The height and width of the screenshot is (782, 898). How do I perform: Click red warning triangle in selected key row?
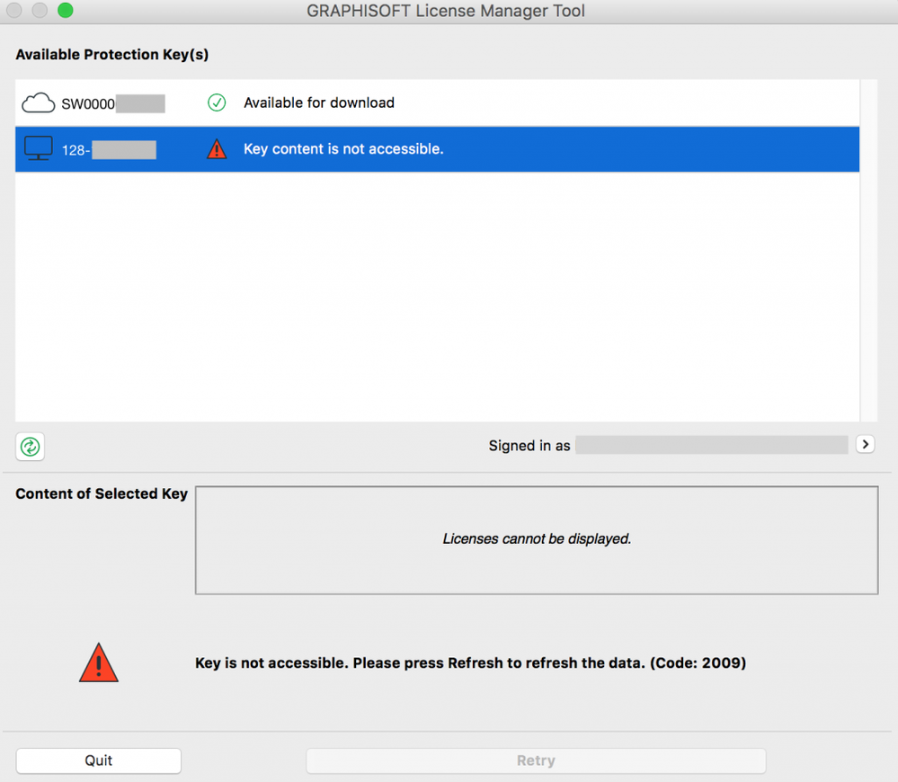click(217, 149)
